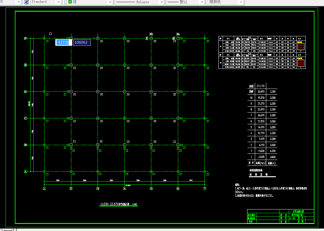Expand the ByLayer linetype dropdown
324x231 pixels.
(162, 2)
